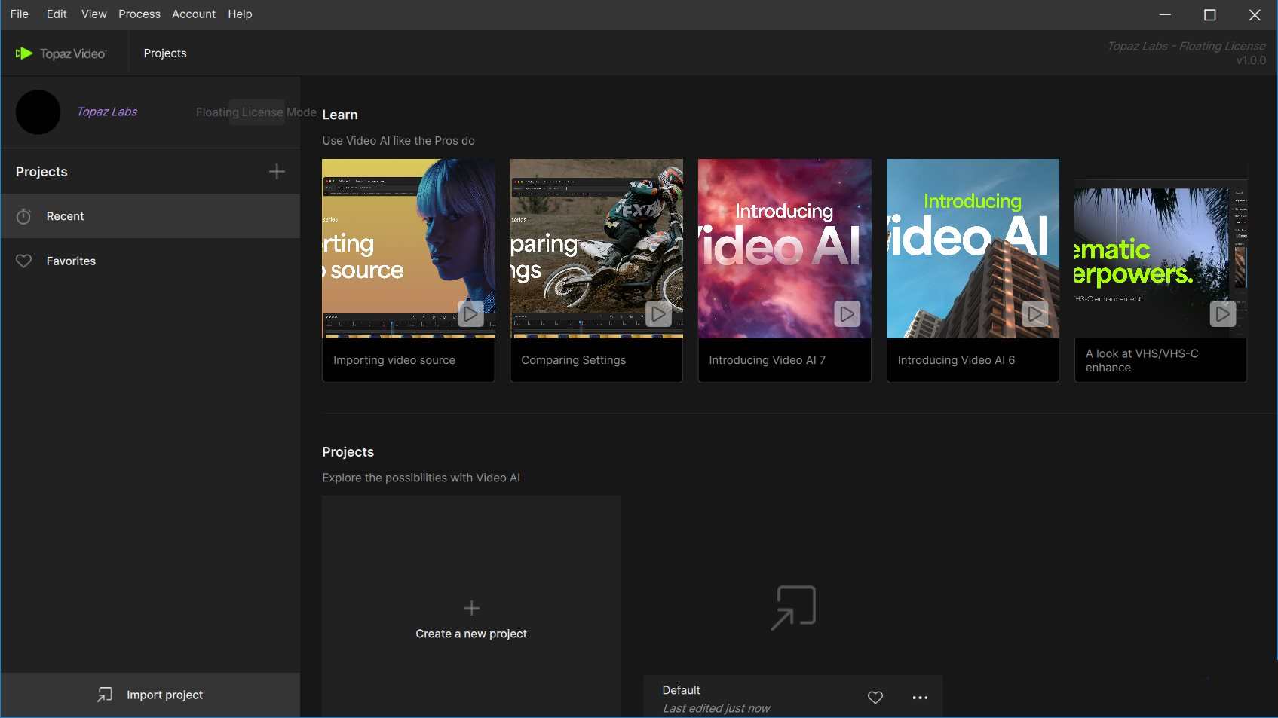This screenshot has width=1278, height=718.
Task: Switch to the Projects tab
Action: 164,53
